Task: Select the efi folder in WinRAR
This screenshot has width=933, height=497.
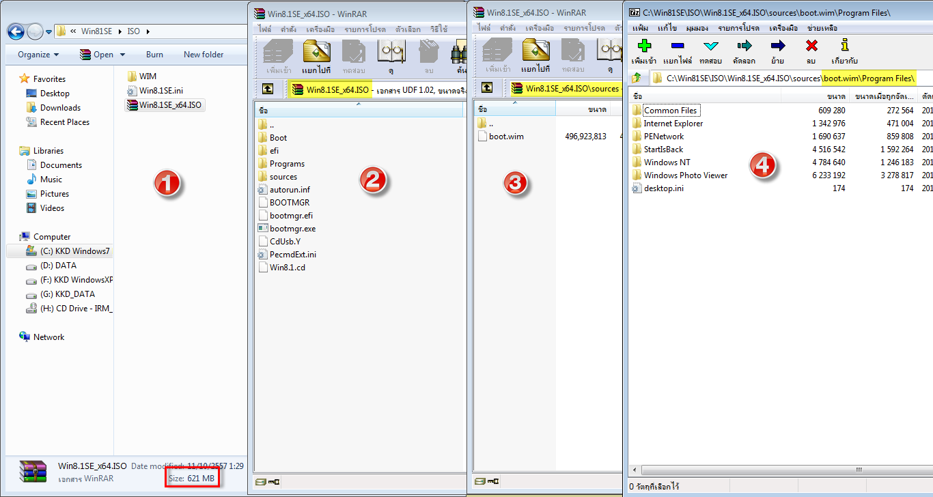Action: click(274, 150)
